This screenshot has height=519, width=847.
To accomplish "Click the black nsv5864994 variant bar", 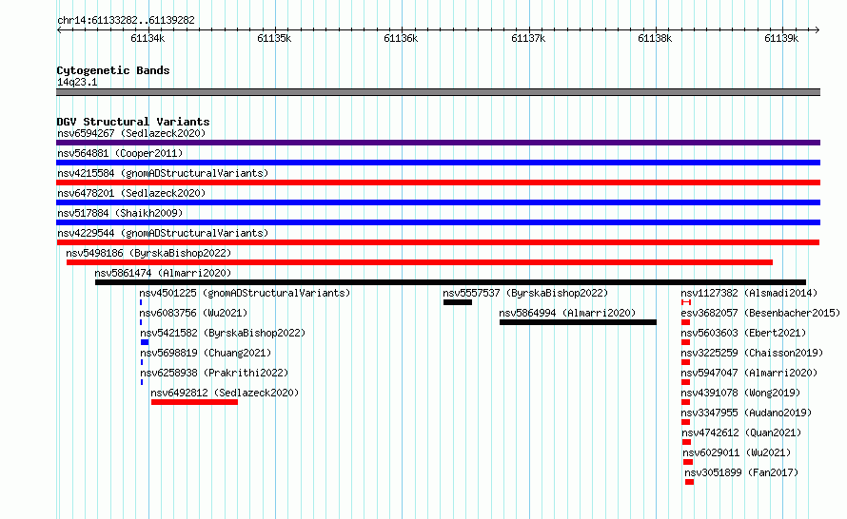I will pyautogui.click(x=578, y=322).
